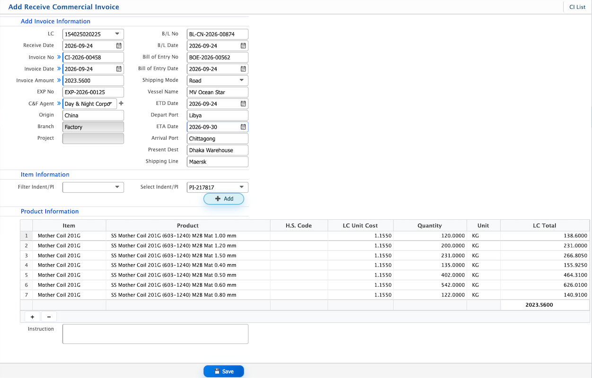The width and height of the screenshot is (592, 378).
Task: Click the LC Total column header
Action: click(545, 225)
